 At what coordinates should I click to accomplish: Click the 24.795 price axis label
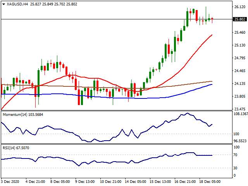click(x=240, y=58)
